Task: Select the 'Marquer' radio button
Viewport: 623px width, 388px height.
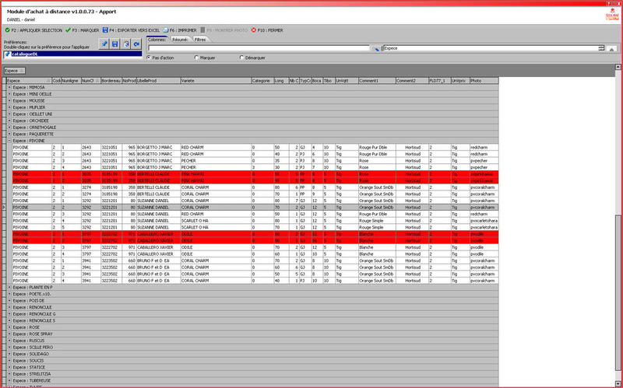Action: point(196,58)
